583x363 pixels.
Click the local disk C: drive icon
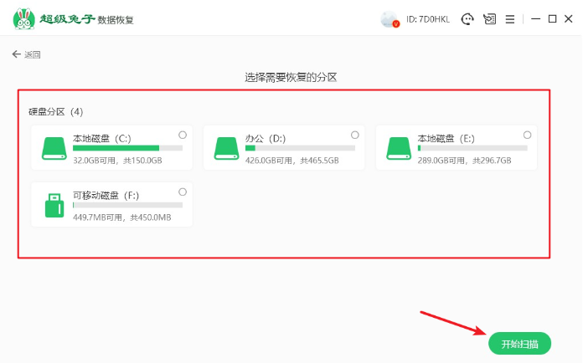(x=54, y=148)
